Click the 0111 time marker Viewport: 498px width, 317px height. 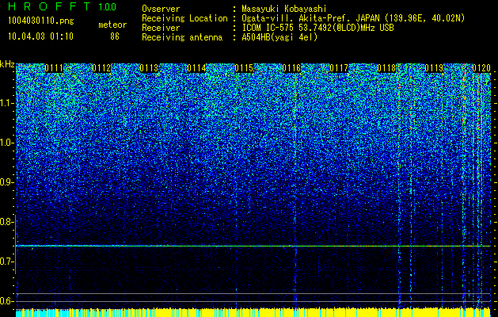coord(54,68)
